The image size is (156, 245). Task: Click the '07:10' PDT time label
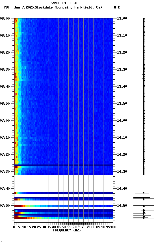coord(5,138)
